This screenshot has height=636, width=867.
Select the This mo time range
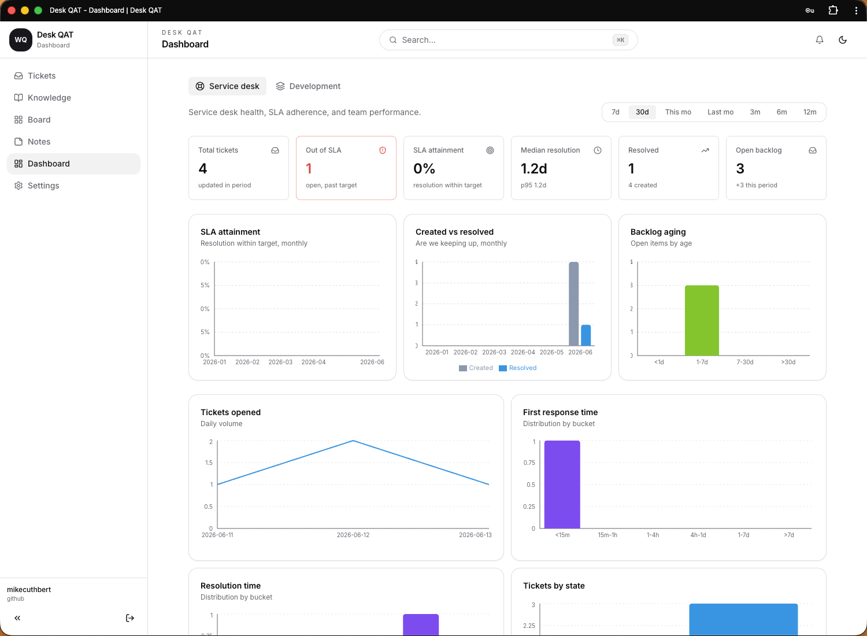(678, 112)
